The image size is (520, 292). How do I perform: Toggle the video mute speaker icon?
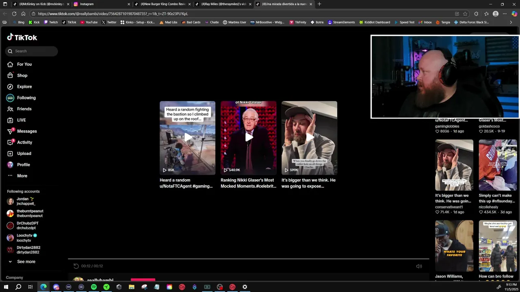click(419, 266)
